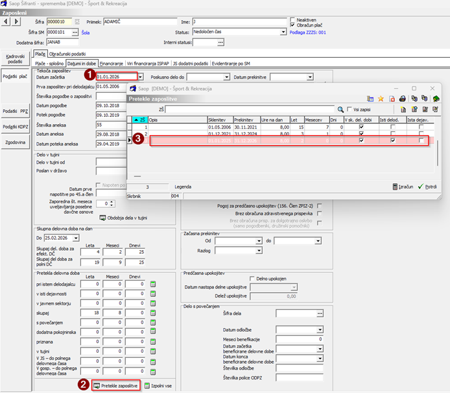Open the Status dropdown showing Nedoločen čas
This screenshot has height=393, width=450.
point(283,31)
